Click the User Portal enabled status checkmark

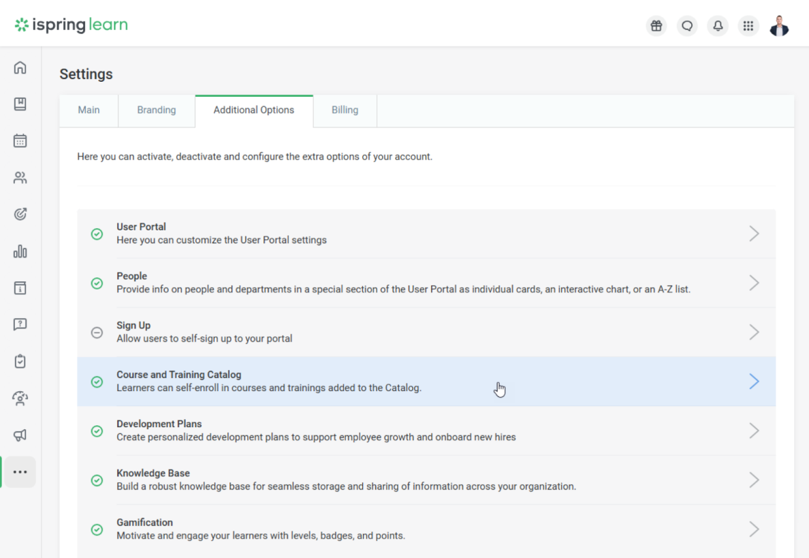coord(97,234)
